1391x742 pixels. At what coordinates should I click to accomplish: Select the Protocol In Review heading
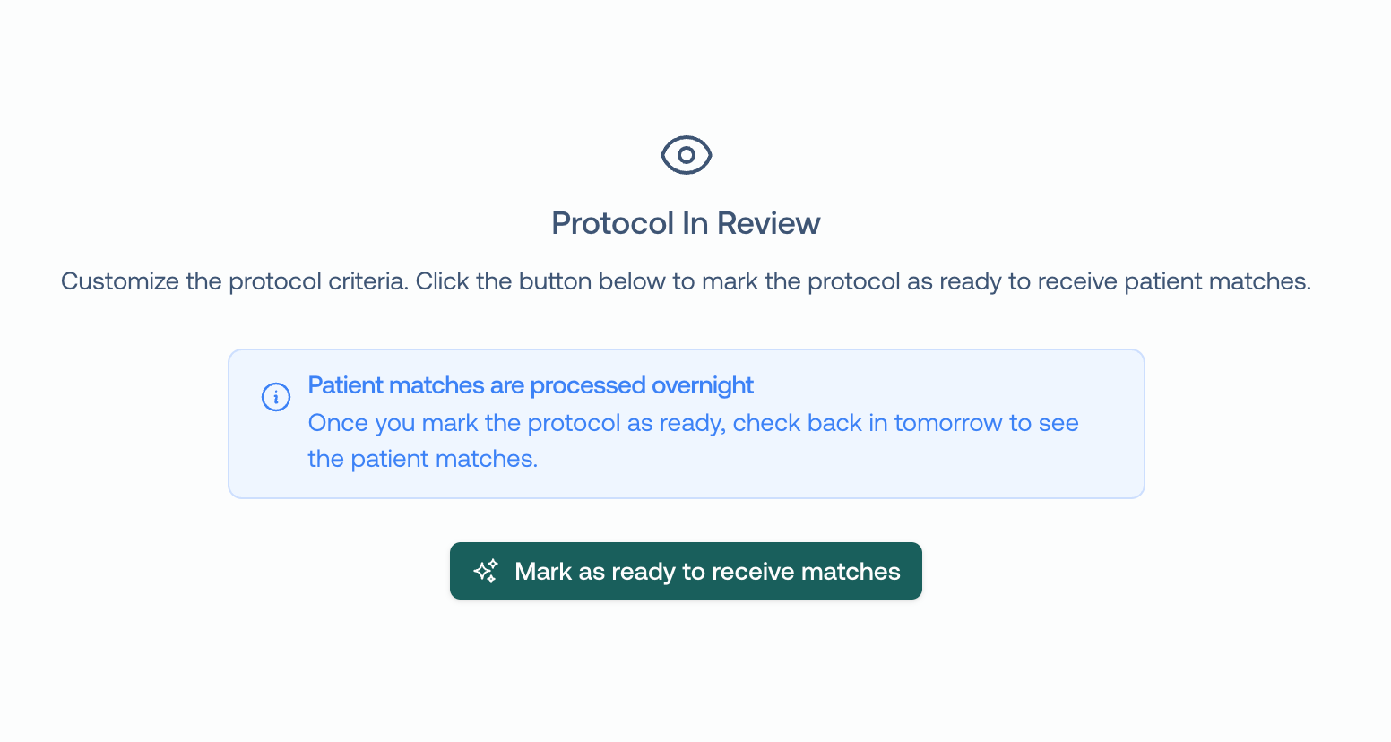pos(686,223)
